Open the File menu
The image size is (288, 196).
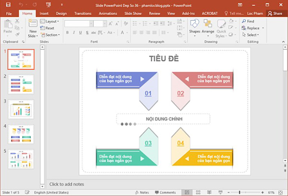click(9, 13)
